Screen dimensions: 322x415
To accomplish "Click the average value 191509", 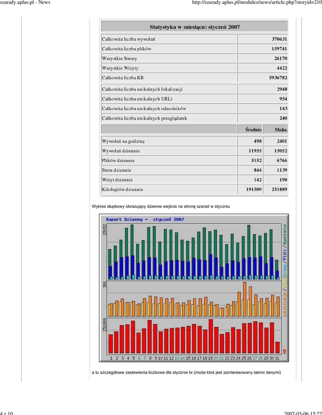I will coord(254,190).
